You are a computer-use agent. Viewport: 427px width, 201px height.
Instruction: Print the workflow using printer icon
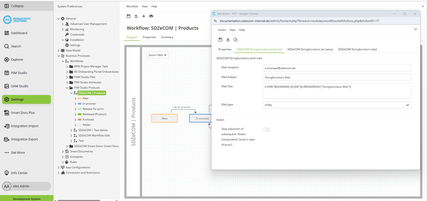tap(151, 16)
